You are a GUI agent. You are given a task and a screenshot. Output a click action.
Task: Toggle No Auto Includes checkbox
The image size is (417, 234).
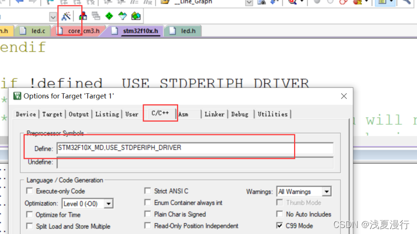[280, 214]
